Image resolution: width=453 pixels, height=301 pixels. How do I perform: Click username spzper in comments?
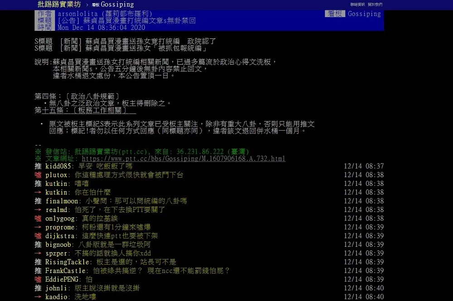pos(56,253)
